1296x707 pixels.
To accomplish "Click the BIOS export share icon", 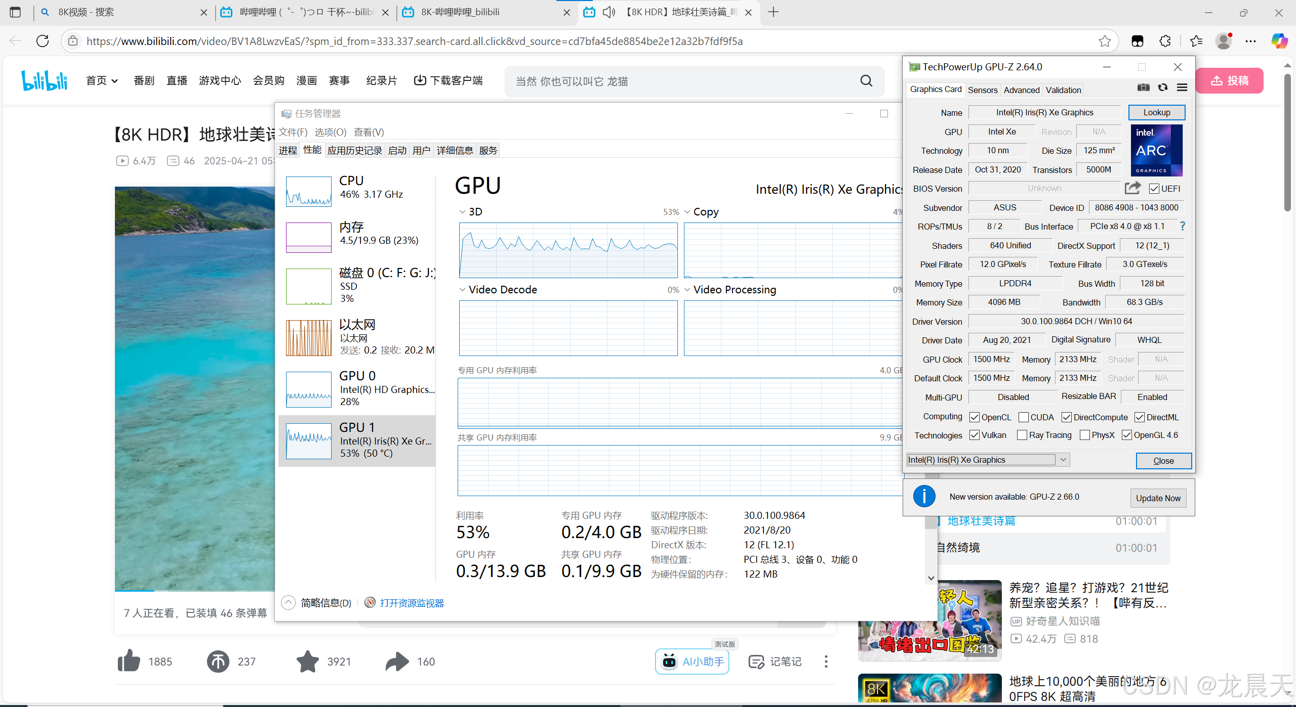I will (1132, 188).
